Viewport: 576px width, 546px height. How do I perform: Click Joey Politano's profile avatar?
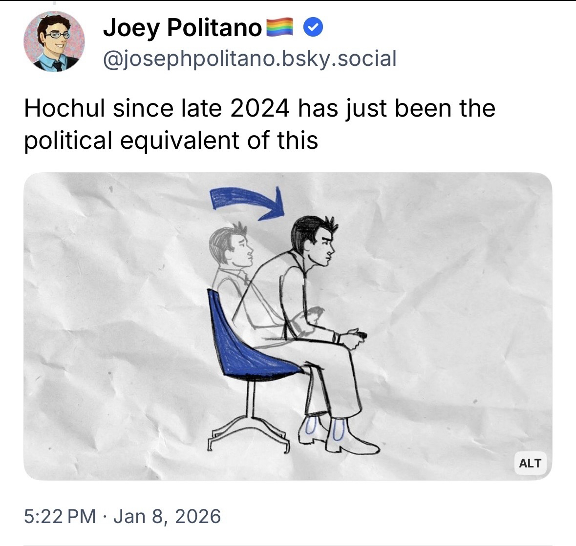pyautogui.click(x=54, y=41)
